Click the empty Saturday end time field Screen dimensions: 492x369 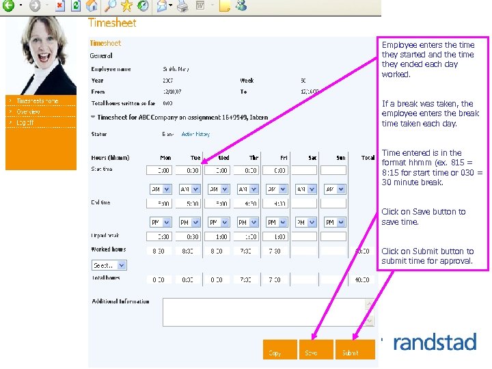[x=304, y=204]
